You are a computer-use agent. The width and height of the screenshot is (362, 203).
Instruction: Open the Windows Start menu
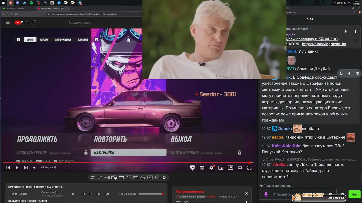pos(3,3)
